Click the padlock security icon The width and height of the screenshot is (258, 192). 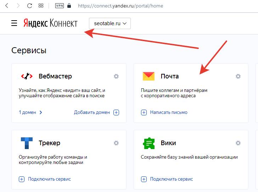[x=69, y=6]
